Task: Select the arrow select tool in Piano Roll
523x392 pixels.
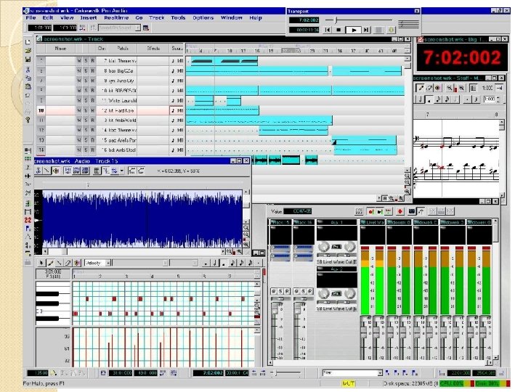Action: [x=42, y=262]
